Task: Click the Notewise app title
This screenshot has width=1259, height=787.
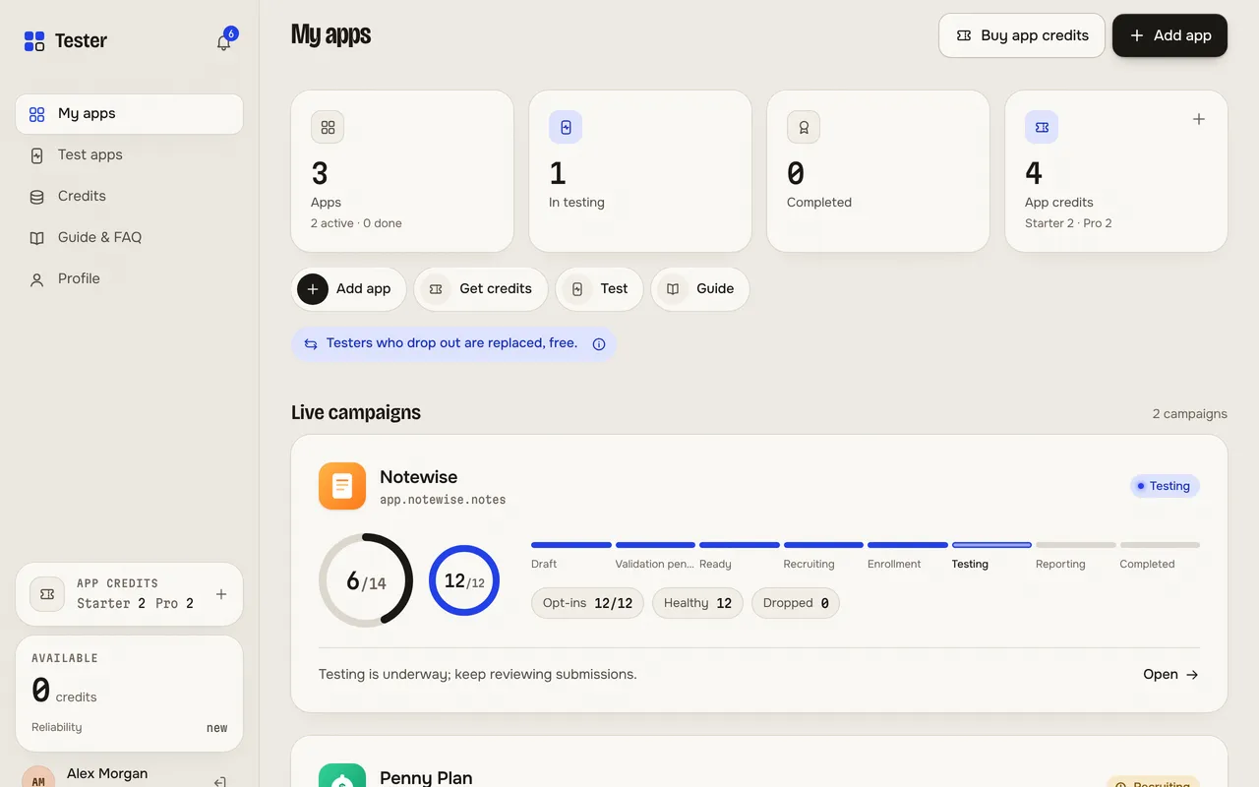Action: [x=419, y=477]
